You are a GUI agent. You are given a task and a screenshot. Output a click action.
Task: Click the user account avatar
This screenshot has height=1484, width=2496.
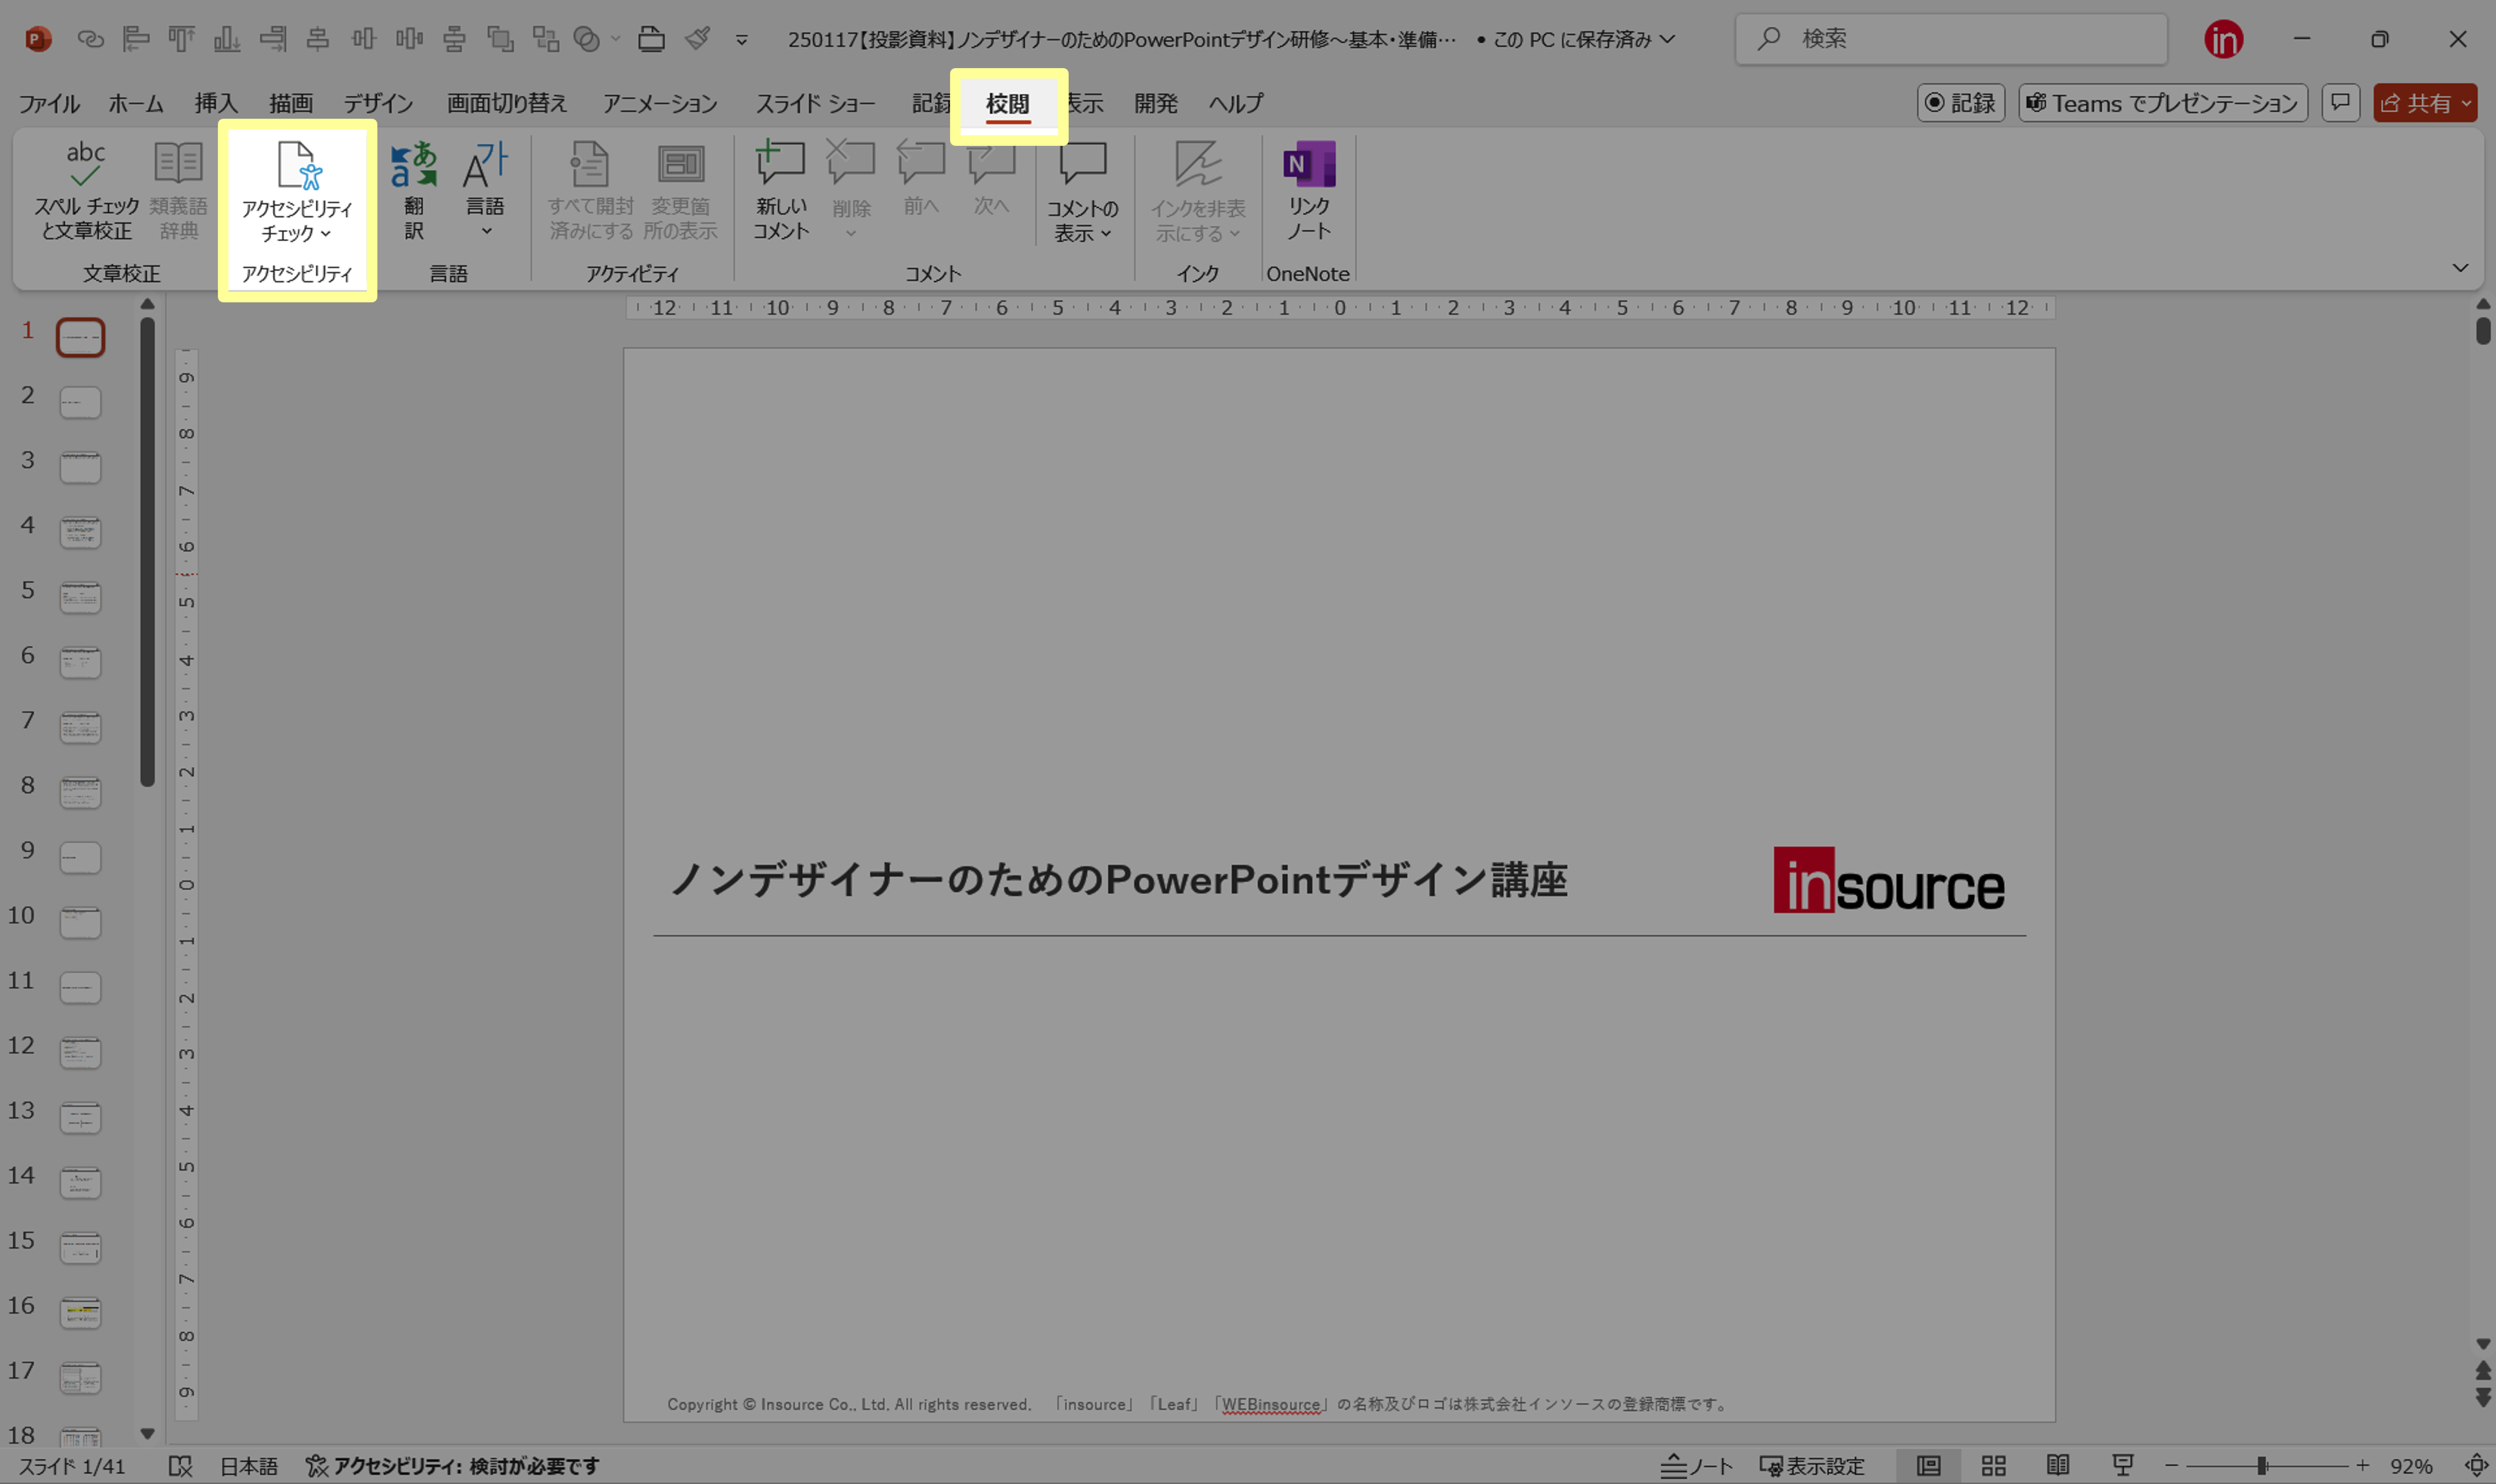pyautogui.click(x=2223, y=40)
